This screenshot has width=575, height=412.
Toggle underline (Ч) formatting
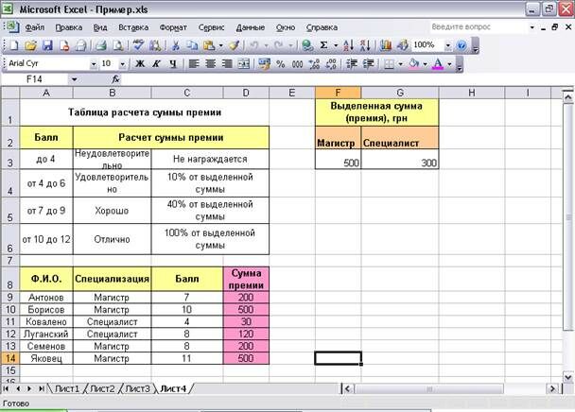[x=173, y=63]
